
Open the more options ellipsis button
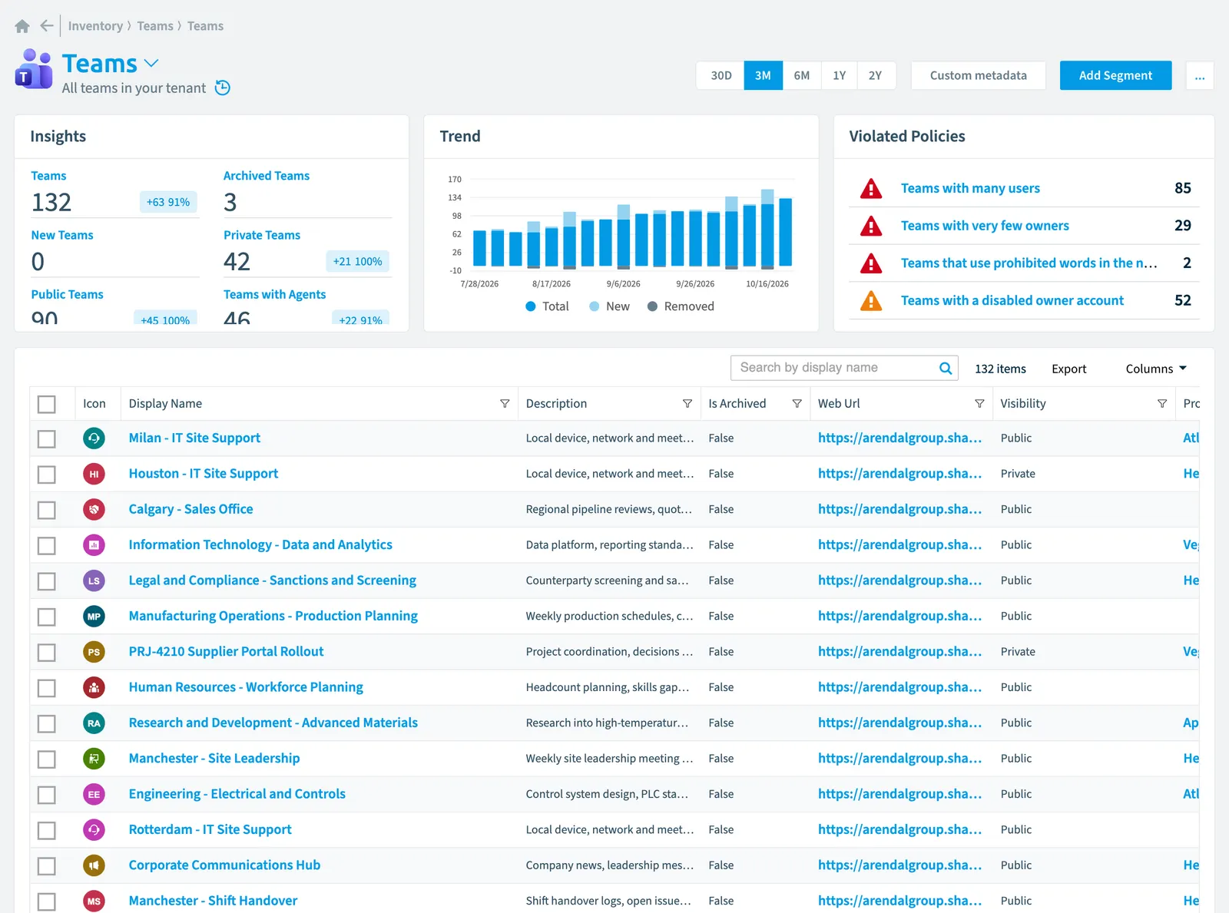(x=1200, y=75)
